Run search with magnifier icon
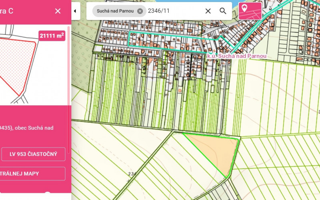 tap(223, 11)
